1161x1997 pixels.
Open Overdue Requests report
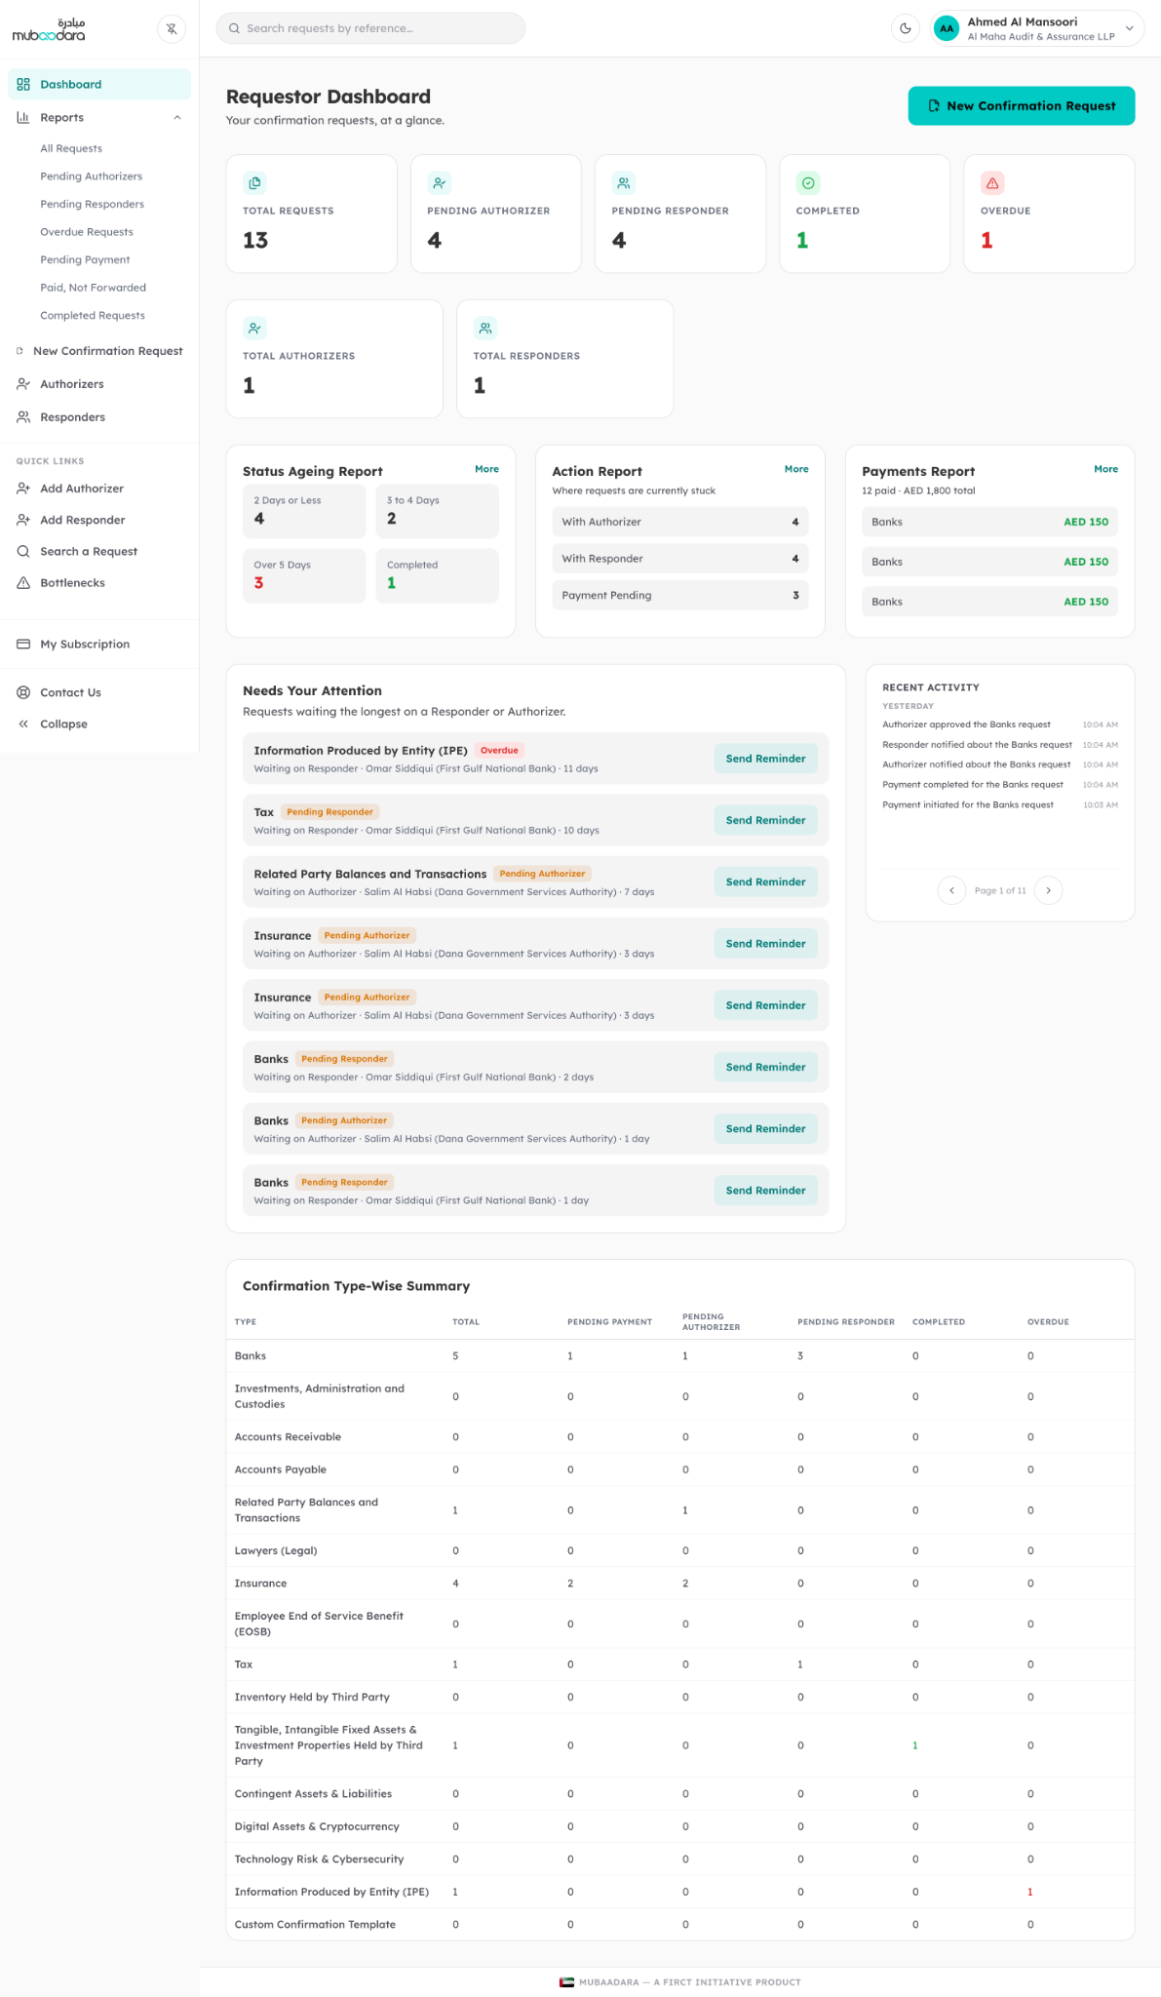pyautogui.click(x=87, y=232)
